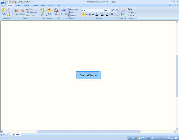Create a new map from quick access toolbar
The image size is (179, 140).
pos(8,2)
